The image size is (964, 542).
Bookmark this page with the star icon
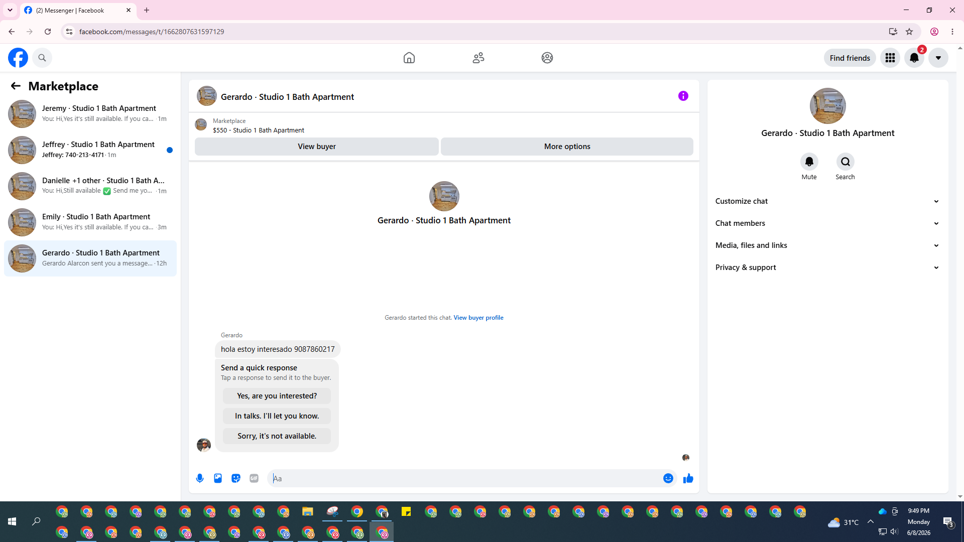point(909,32)
